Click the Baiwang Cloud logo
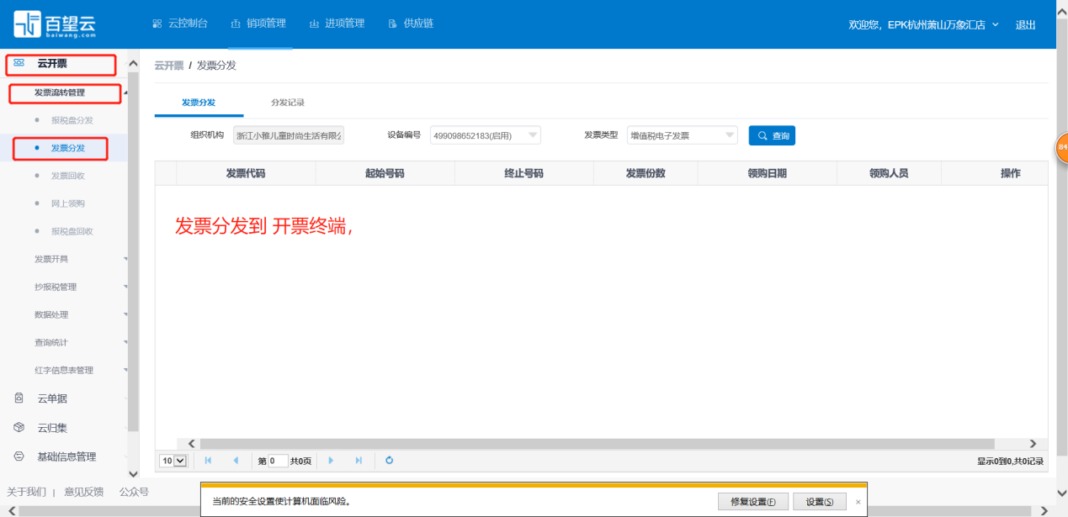This screenshot has width=1068, height=517. (56, 24)
